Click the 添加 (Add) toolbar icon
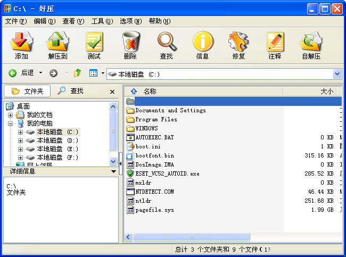The height and width of the screenshot is (257, 346). (22, 45)
